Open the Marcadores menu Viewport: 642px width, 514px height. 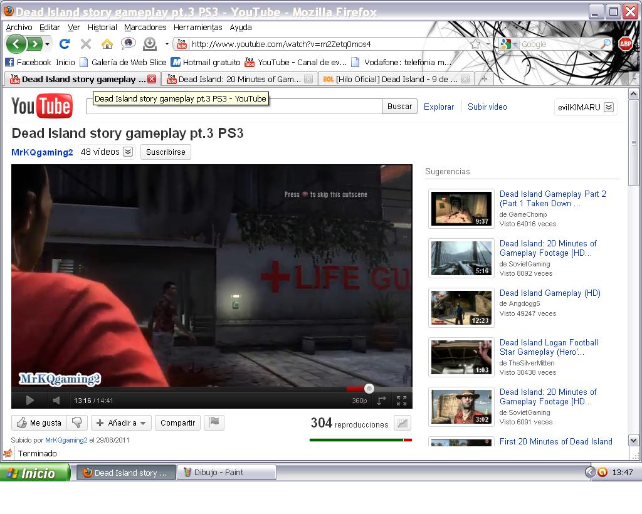coord(145,28)
